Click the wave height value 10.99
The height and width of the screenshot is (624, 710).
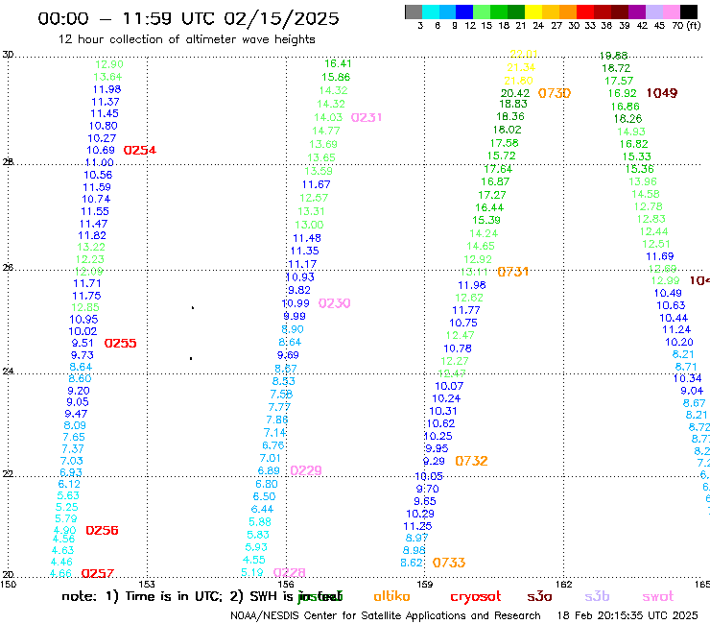(x=296, y=303)
